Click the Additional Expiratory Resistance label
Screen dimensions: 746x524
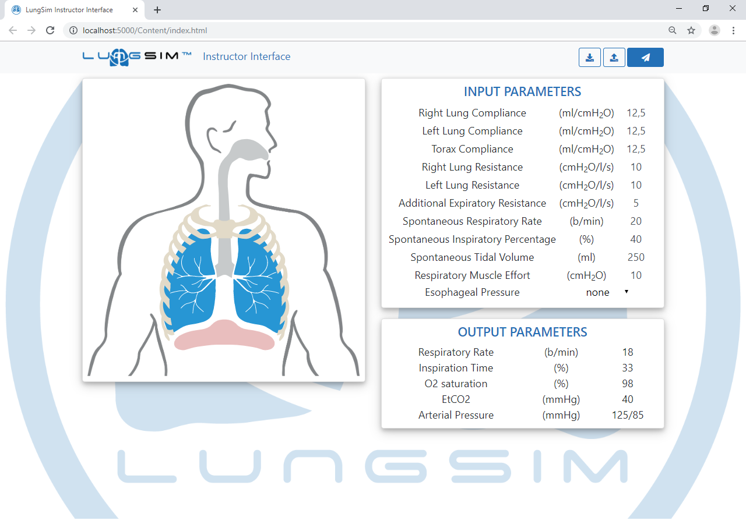tap(472, 203)
